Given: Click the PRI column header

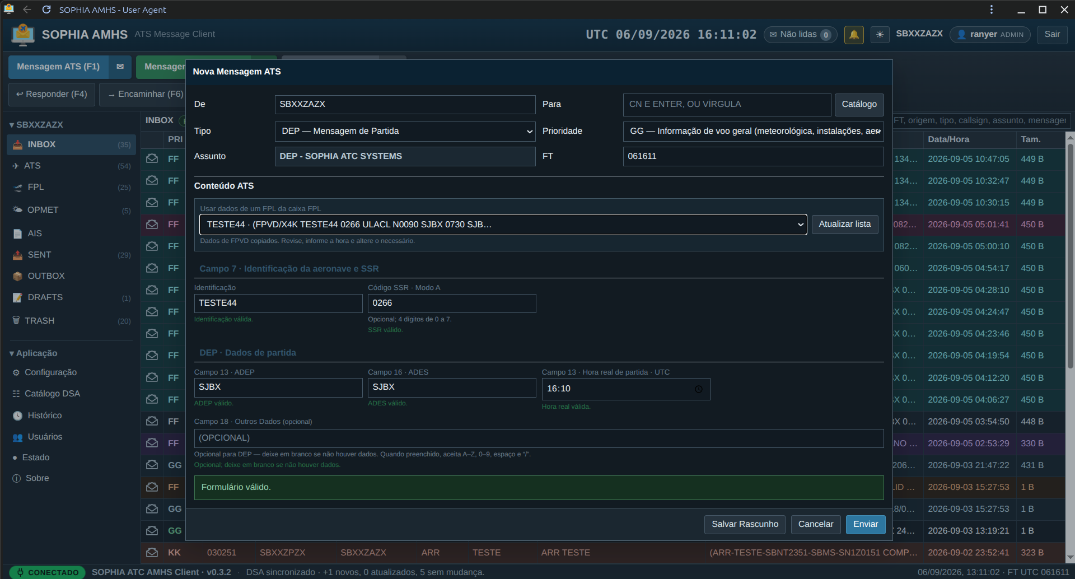Looking at the screenshot, I should coord(175,139).
